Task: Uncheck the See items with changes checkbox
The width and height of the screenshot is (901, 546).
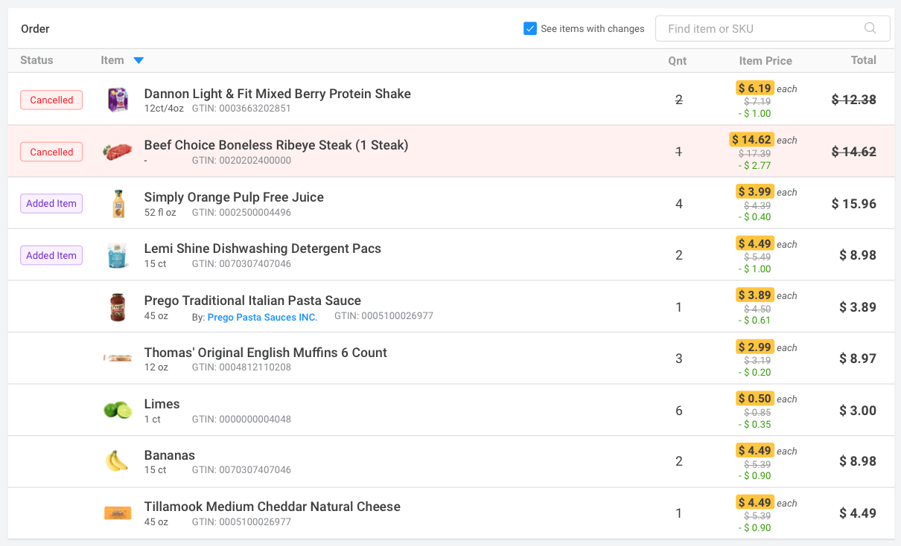Action: (530, 28)
